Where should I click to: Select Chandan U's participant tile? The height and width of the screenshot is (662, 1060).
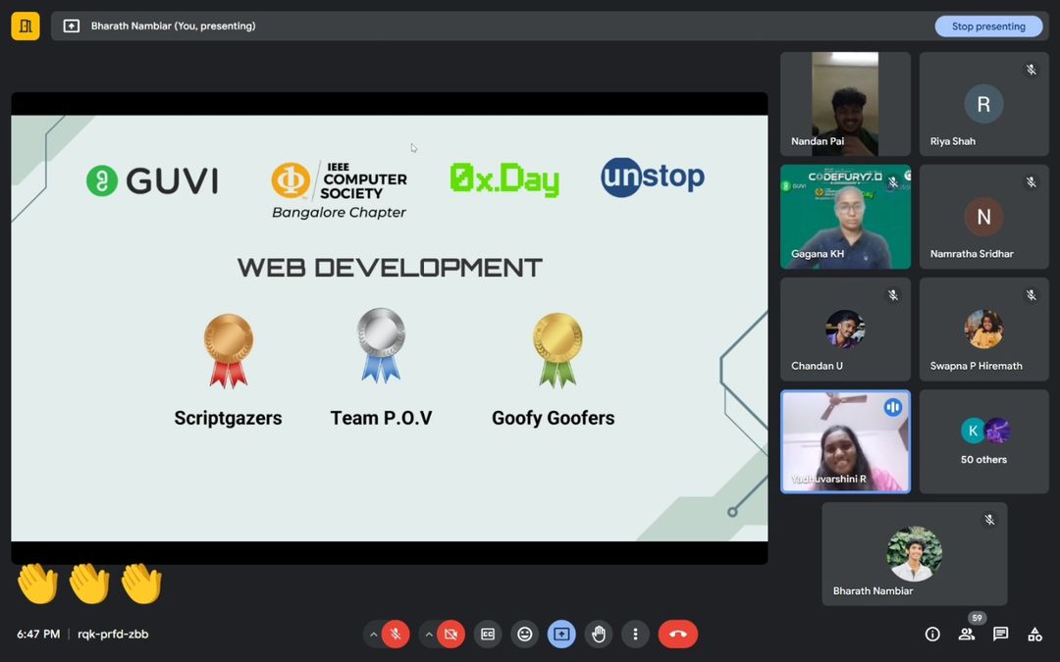click(845, 329)
